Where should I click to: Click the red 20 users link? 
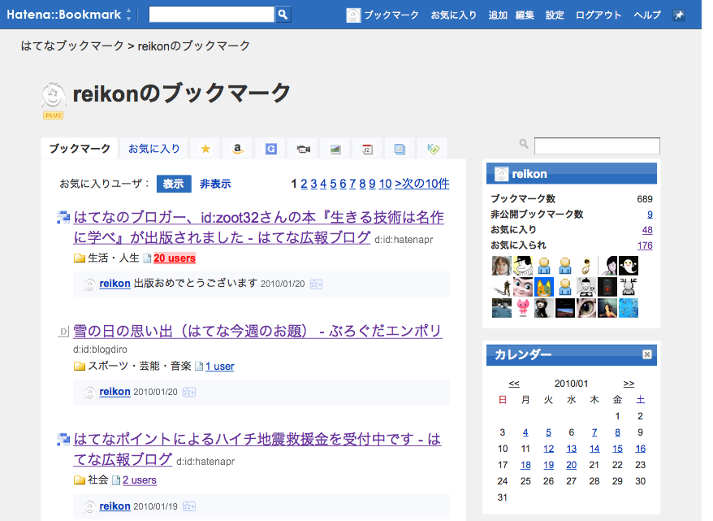[175, 258]
